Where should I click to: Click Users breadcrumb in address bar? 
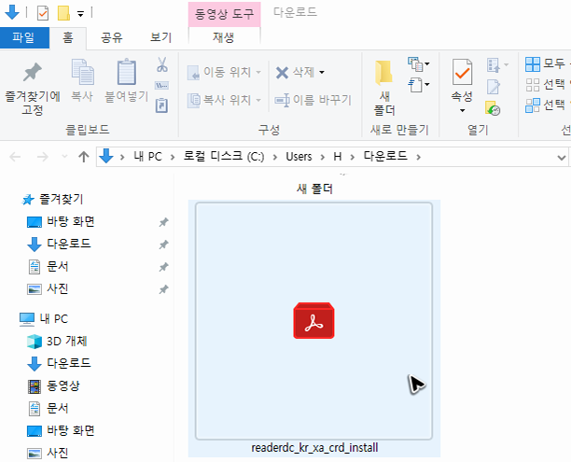299,157
